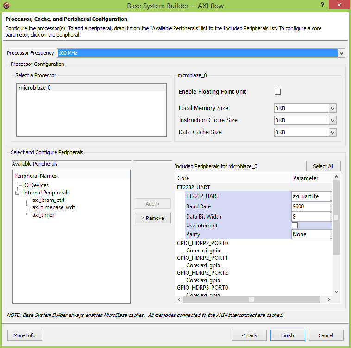Click the help question mark button
The width and height of the screenshot is (351, 348).
[x=322, y=5]
